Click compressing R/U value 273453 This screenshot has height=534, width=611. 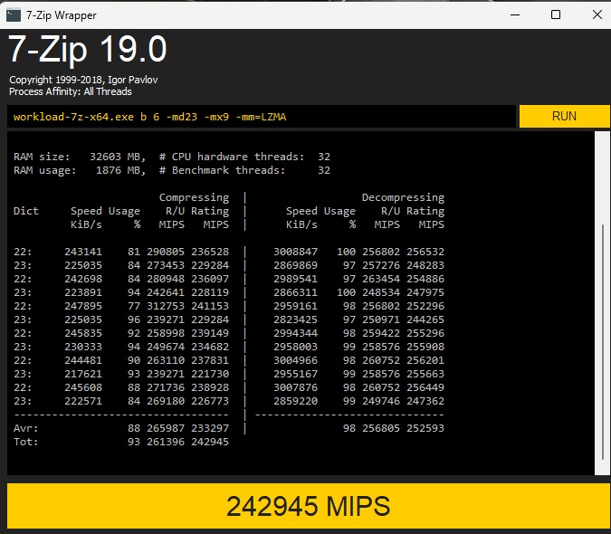(x=166, y=265)
